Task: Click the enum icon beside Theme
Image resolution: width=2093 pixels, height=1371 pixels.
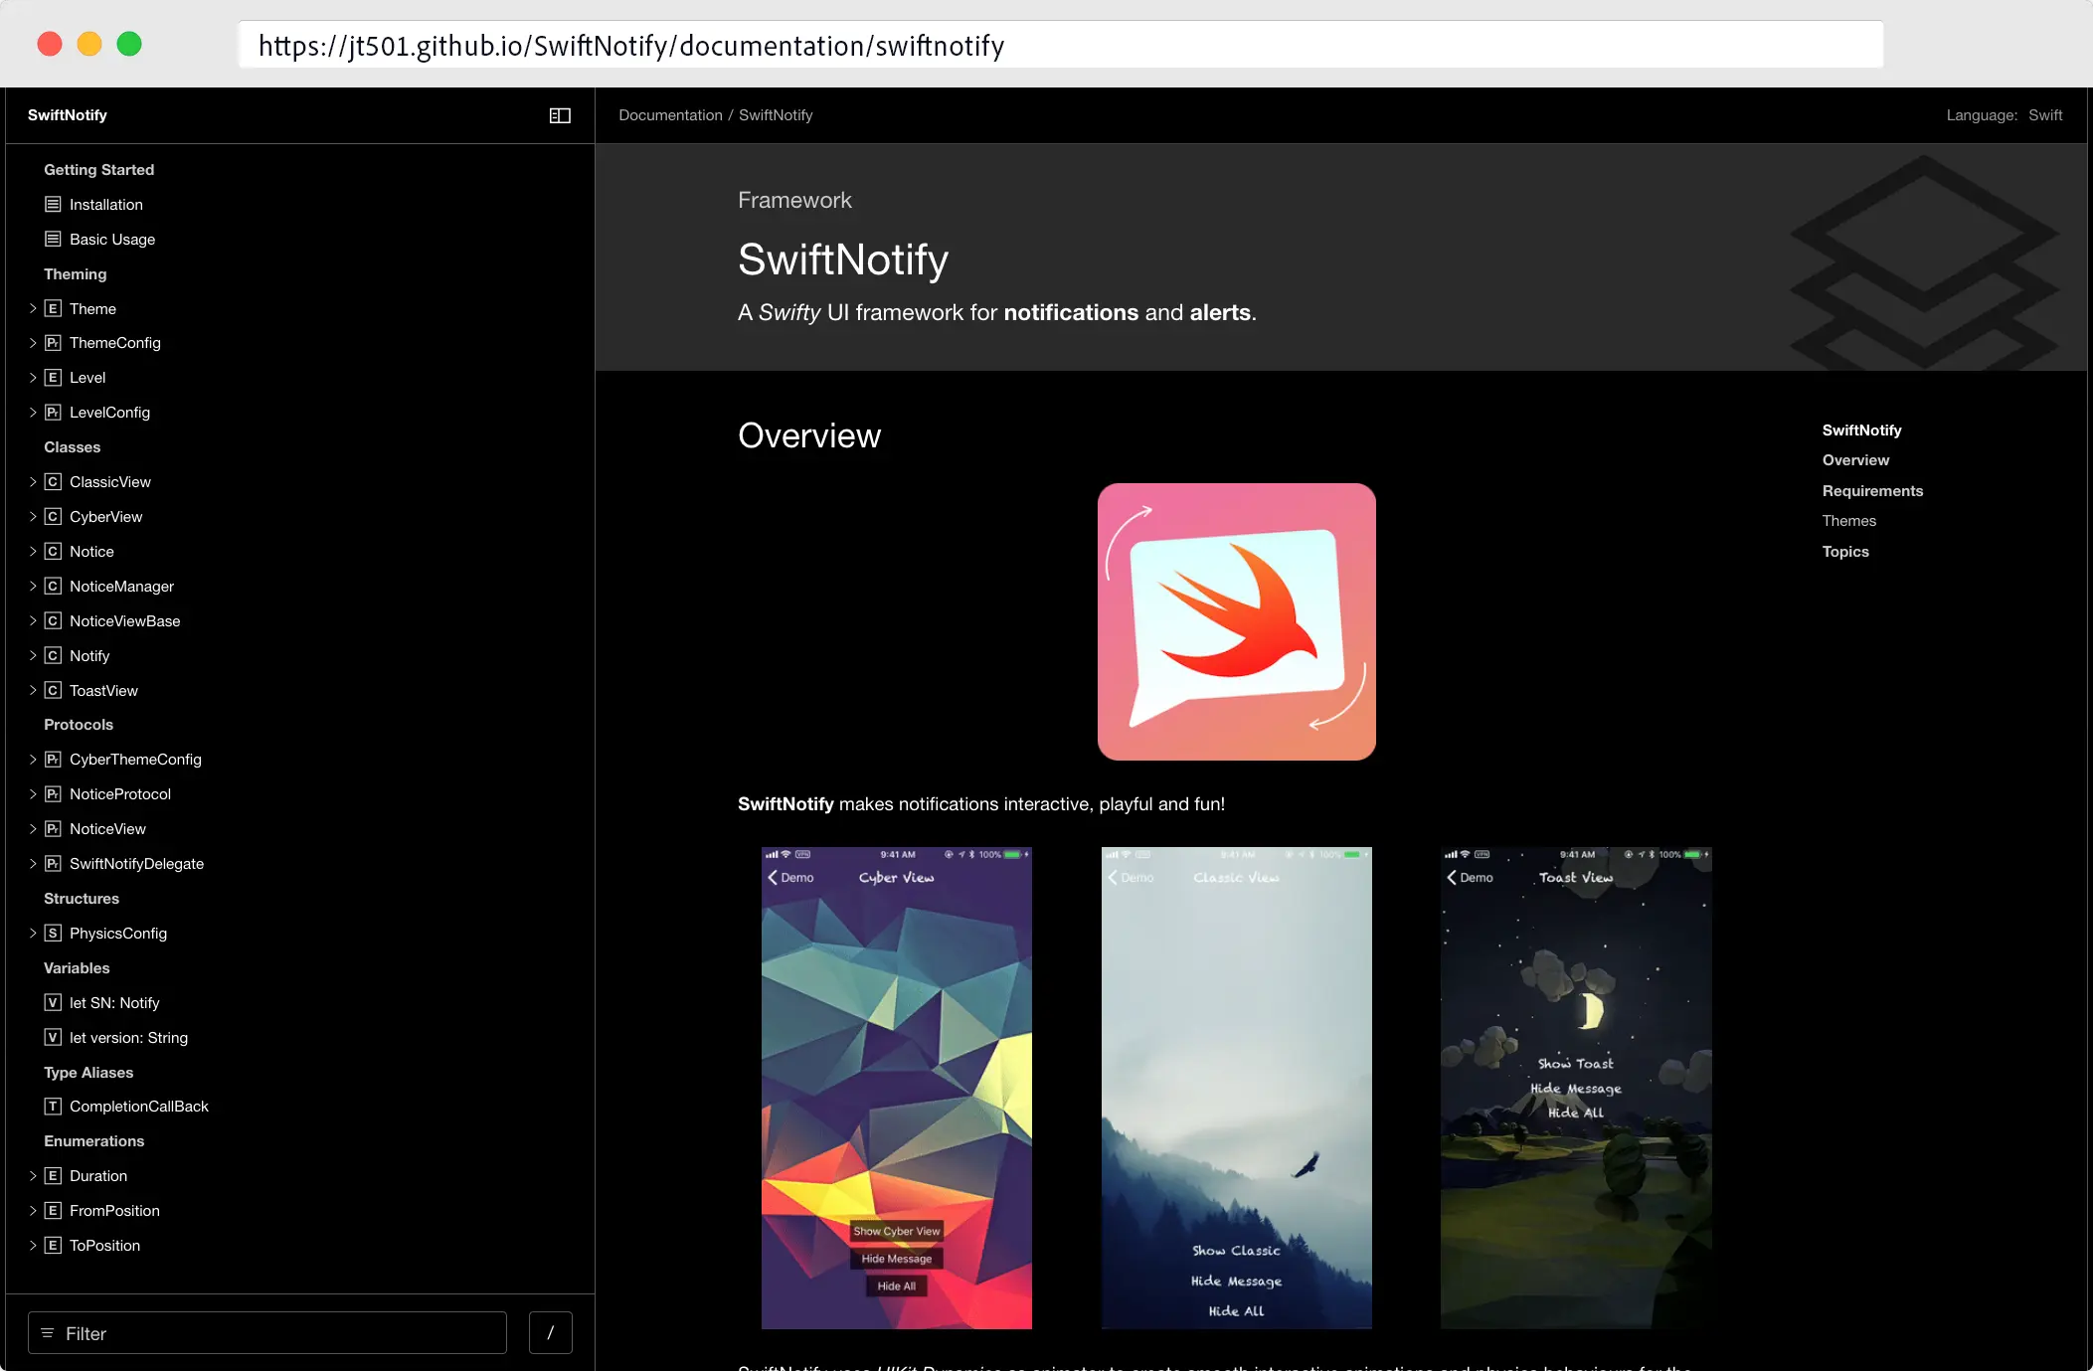Action: click(x=53, y=308)
